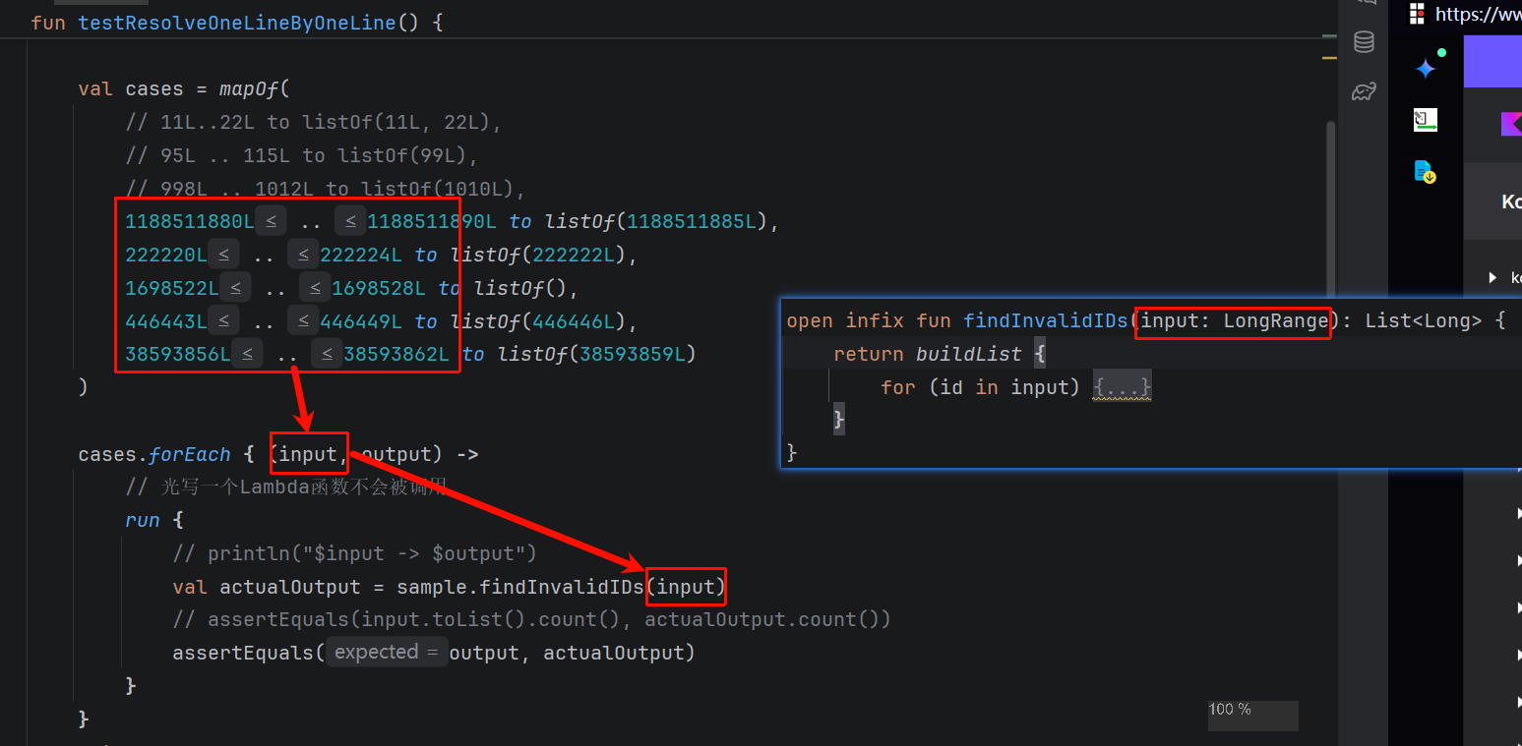Screen dimensions: 1522x746
Task: Click the 100 % zoom indicator
Action: tap(1230, 710)
